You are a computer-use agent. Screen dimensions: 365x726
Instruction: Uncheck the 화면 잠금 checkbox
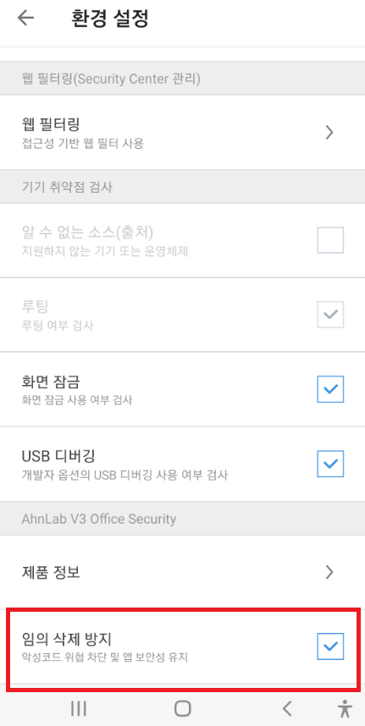tap(330, 389)
